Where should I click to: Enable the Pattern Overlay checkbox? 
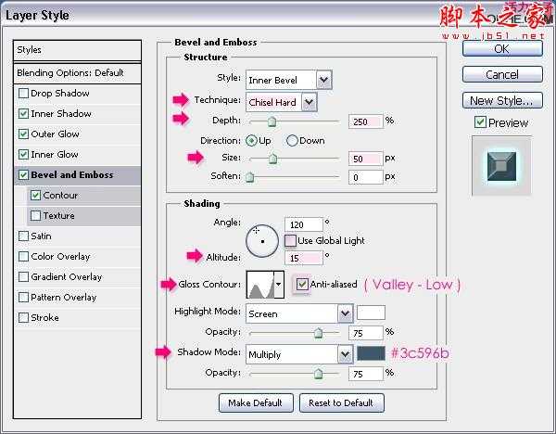coord(23,298)
